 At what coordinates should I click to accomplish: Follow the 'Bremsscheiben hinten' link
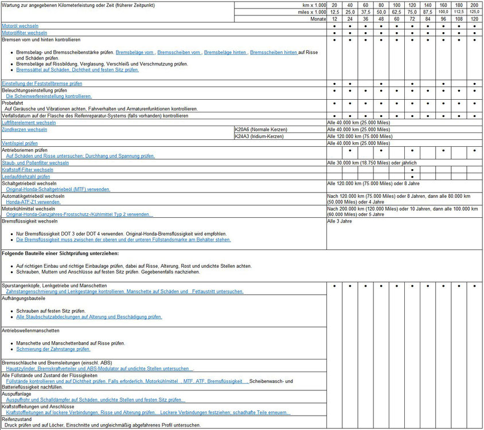274,52
